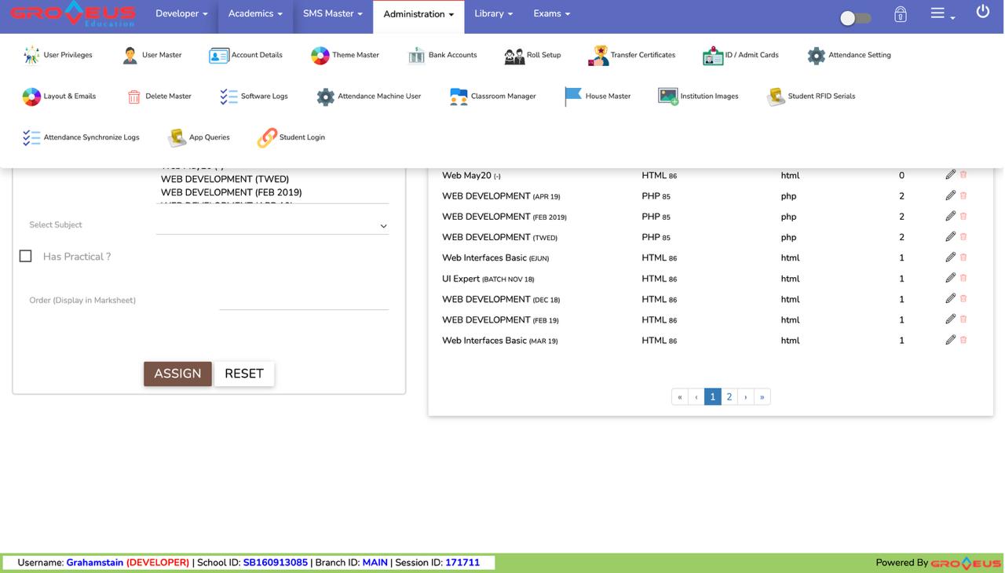Open Classroom Manager icon
Viewport: 1005px width, 573px height.
459,96
